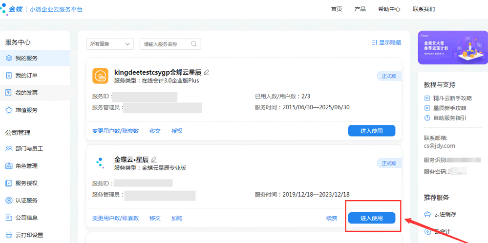Click the 服务授权 checkmark icon
Screen dimensions: 488x243
tap(9, 183)
